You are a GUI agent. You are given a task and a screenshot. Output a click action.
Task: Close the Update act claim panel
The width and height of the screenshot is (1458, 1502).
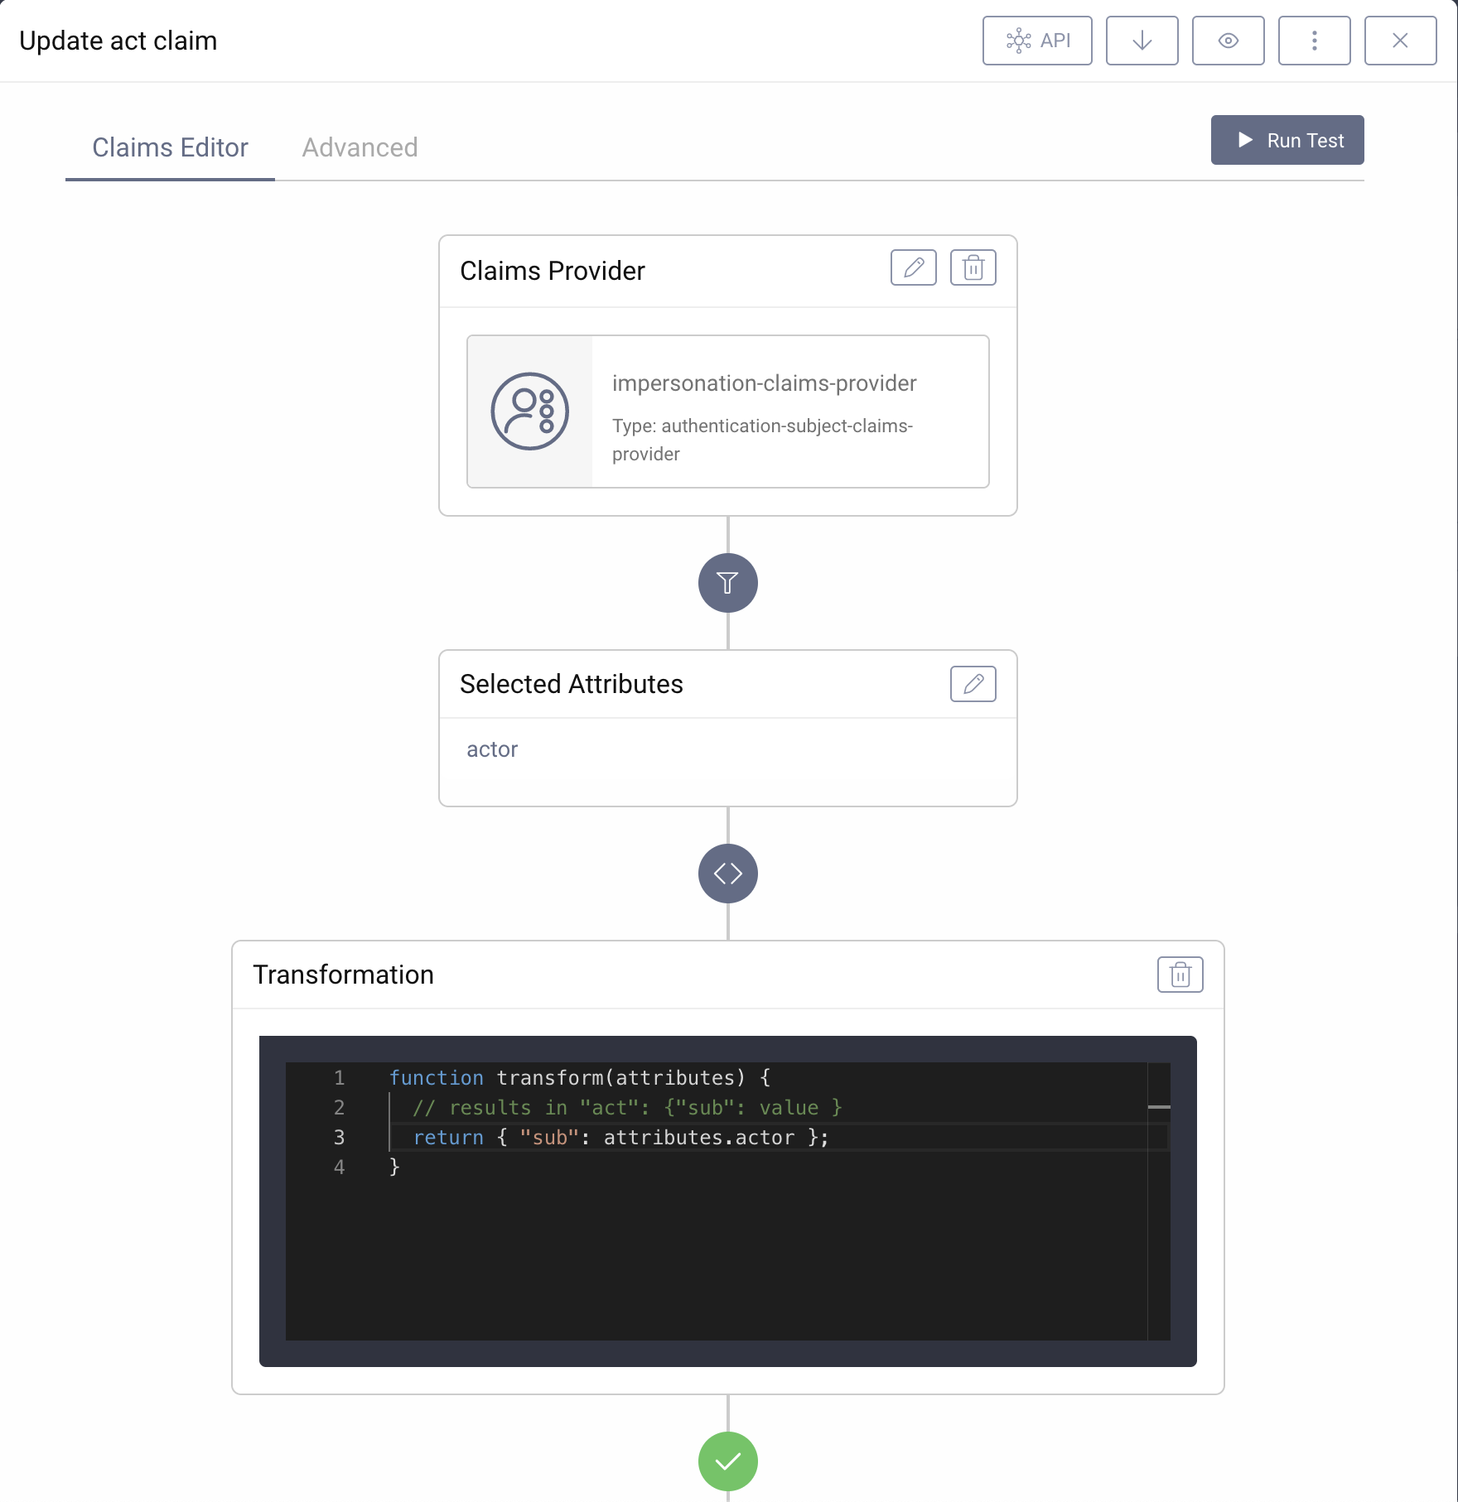click(1400, 41)
